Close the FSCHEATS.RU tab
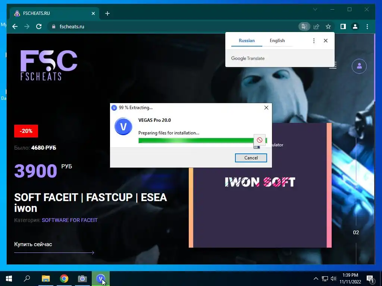Screen dimensions: 382x286 pyautogui.click(x=93, y=13)
